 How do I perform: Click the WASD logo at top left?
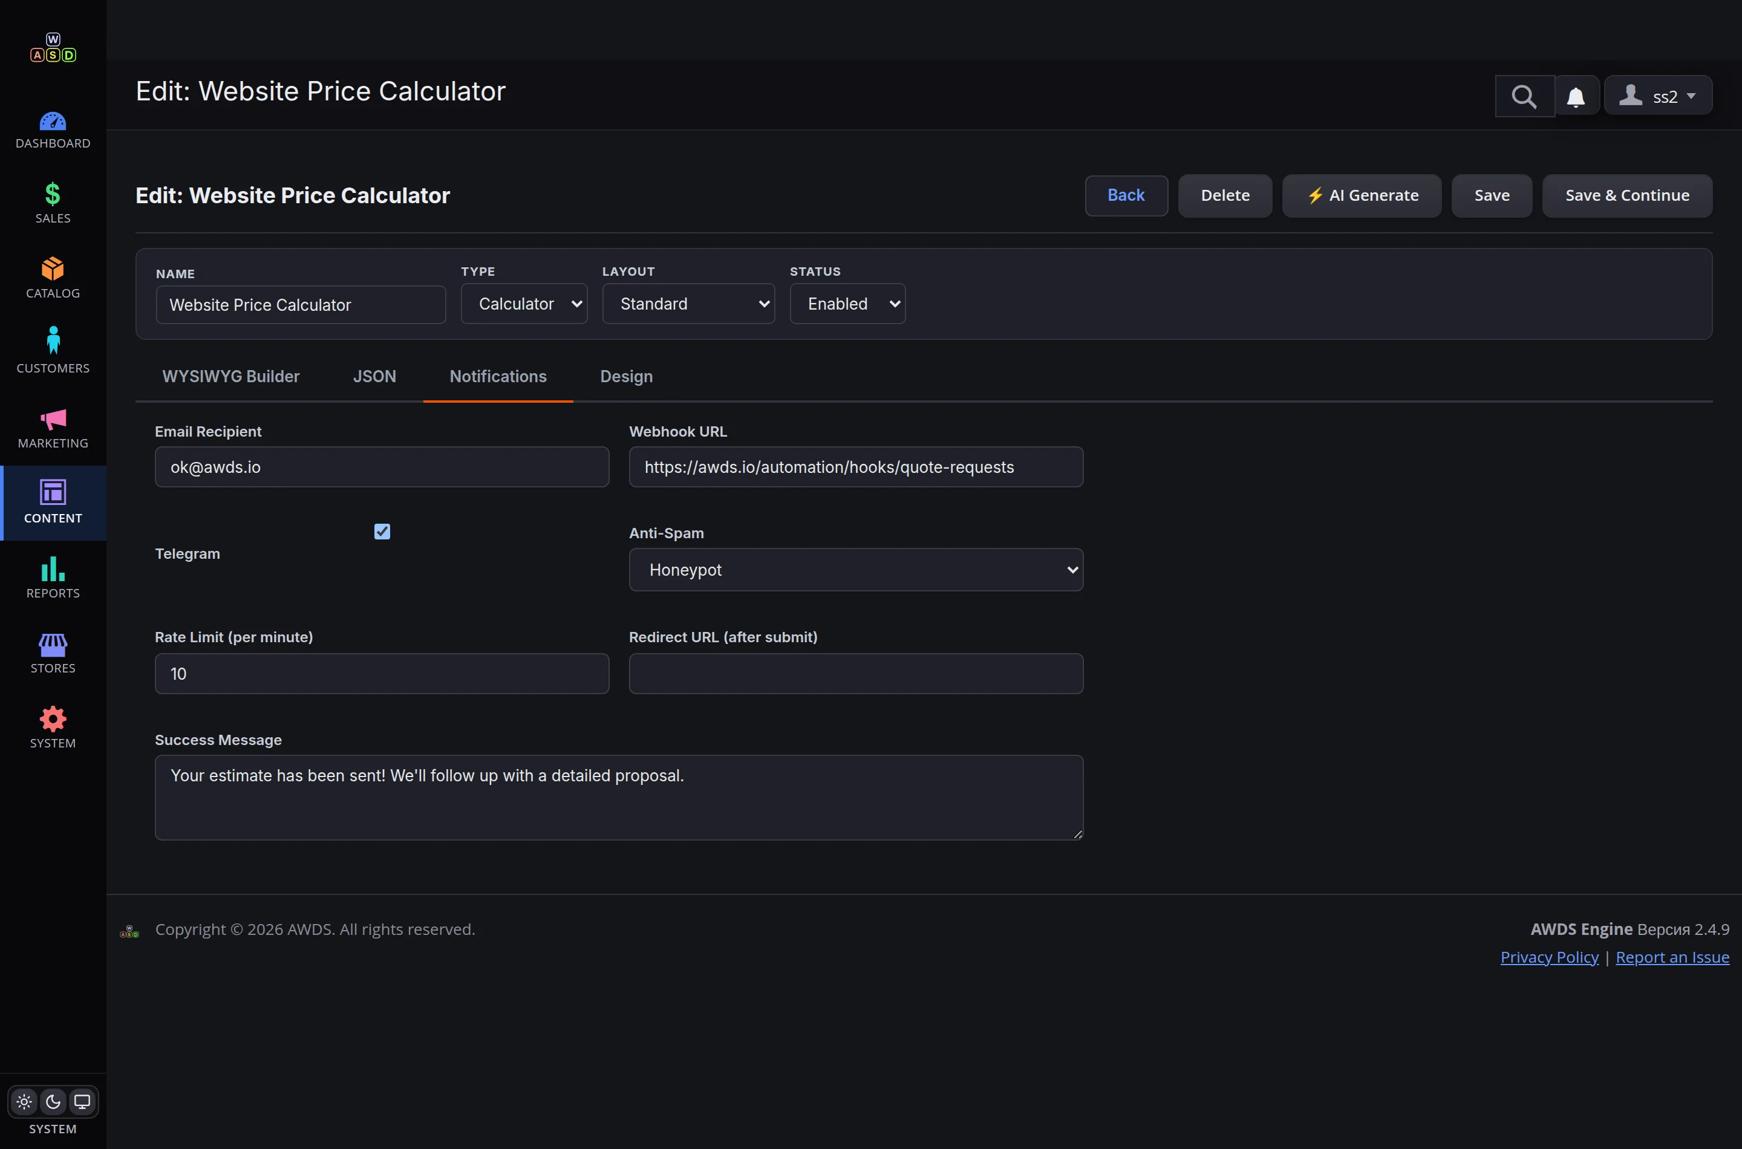tap(53, 48)
